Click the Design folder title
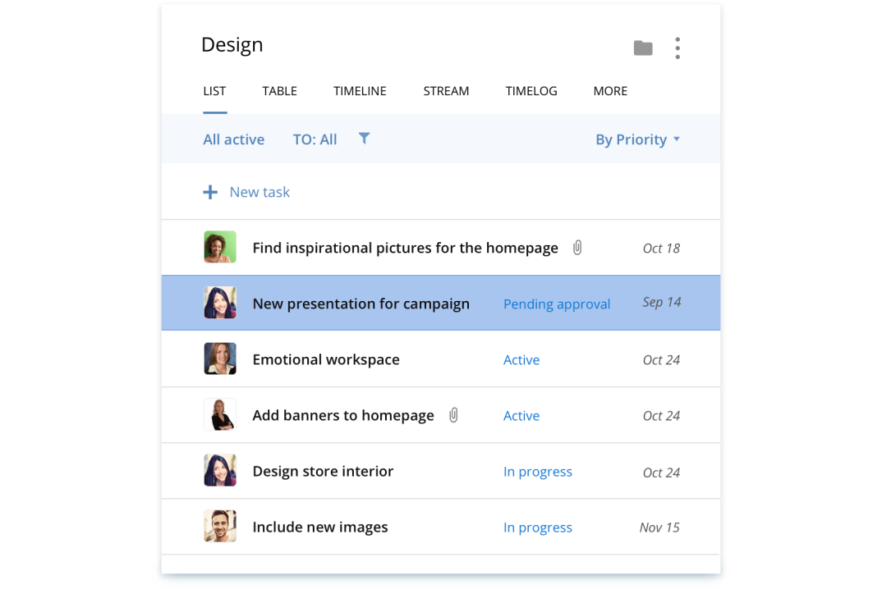This screenshot has width=882, height=589. (232, 44)
